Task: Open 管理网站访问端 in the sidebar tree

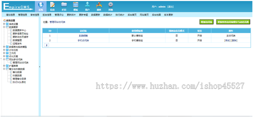Action: tap(21, 63)
